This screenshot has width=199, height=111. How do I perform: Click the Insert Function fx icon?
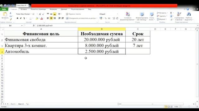[34, 26]
